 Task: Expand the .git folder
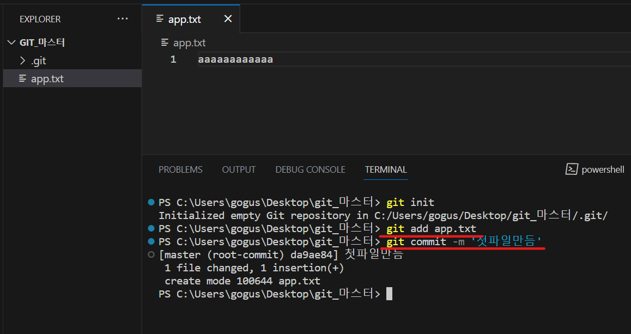click(22, 61)
